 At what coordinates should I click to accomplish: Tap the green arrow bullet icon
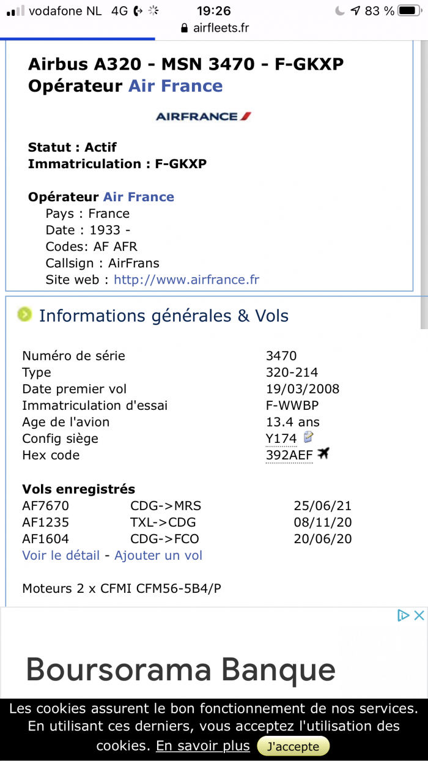point(24,315)
